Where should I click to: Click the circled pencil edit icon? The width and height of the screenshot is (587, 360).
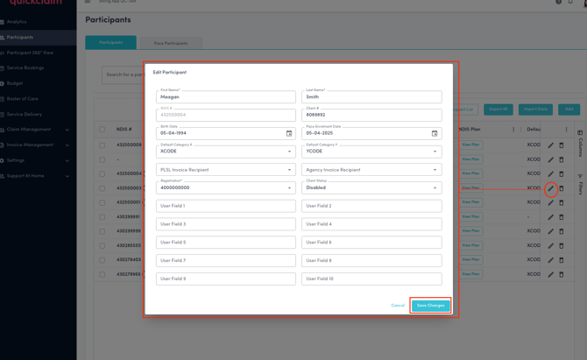click(551, 188)
